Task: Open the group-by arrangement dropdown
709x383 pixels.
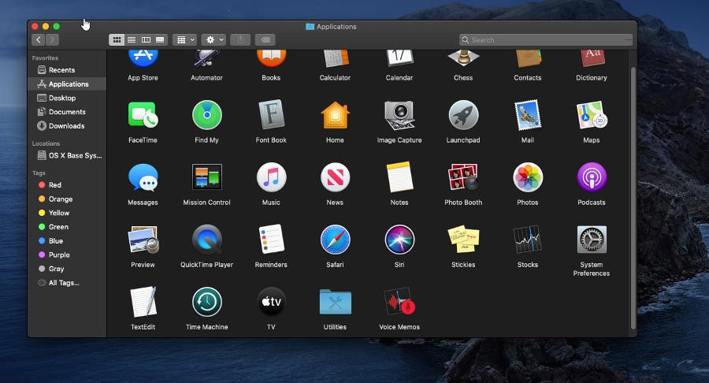Action: coord(184,39)
